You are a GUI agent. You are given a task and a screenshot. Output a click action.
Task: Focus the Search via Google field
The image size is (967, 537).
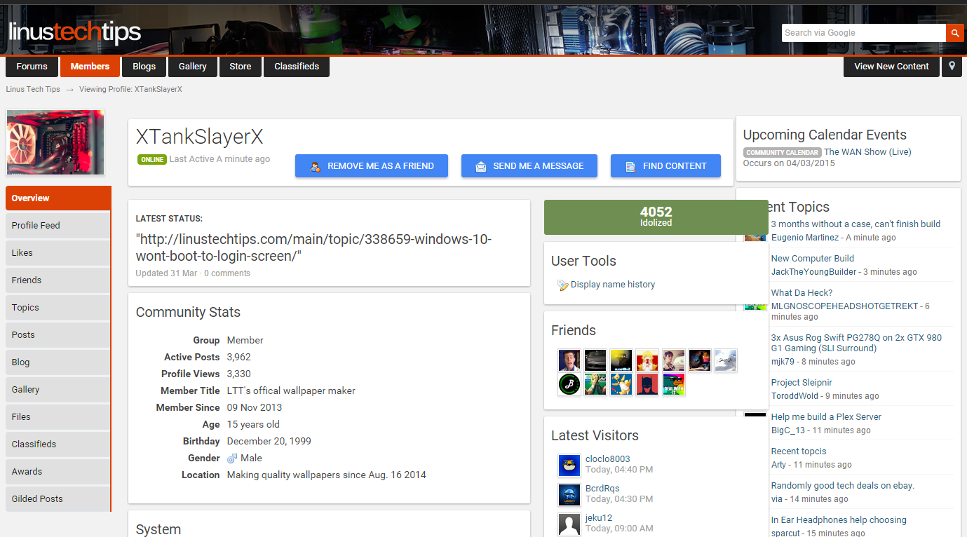pos(863,33)
